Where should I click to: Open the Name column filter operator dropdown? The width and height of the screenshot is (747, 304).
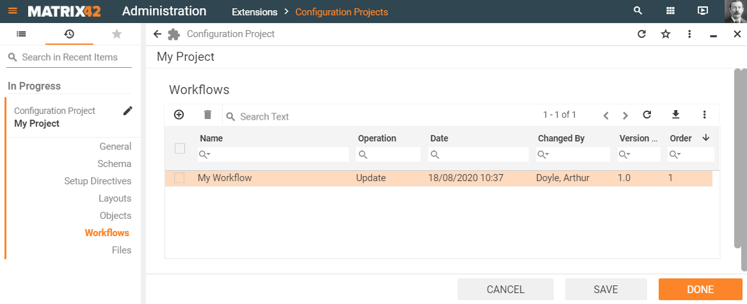coord(205,155)
